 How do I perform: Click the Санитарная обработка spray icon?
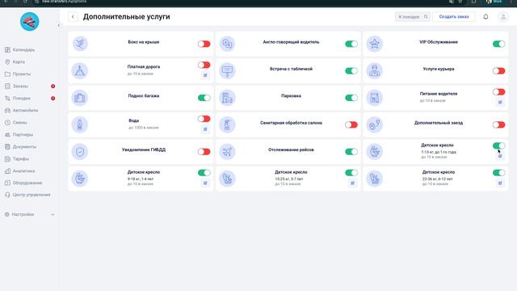[227, 124]
